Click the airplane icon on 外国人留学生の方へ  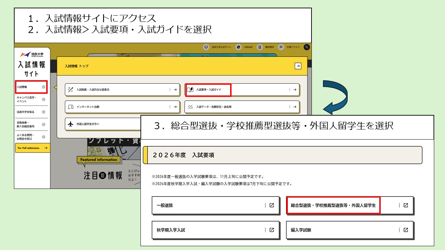pyautogui.click(x=71, y=124)
